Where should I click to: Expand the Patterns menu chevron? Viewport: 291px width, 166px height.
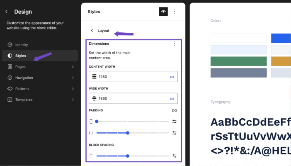pos(73,89)
